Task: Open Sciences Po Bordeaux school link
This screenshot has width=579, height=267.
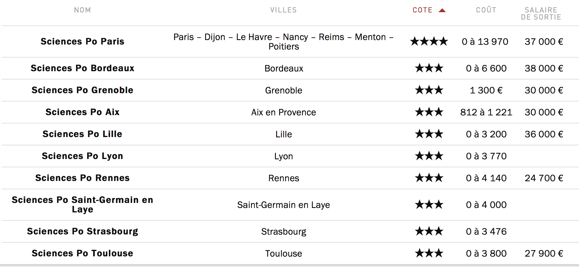Action: tap(82, 68)
